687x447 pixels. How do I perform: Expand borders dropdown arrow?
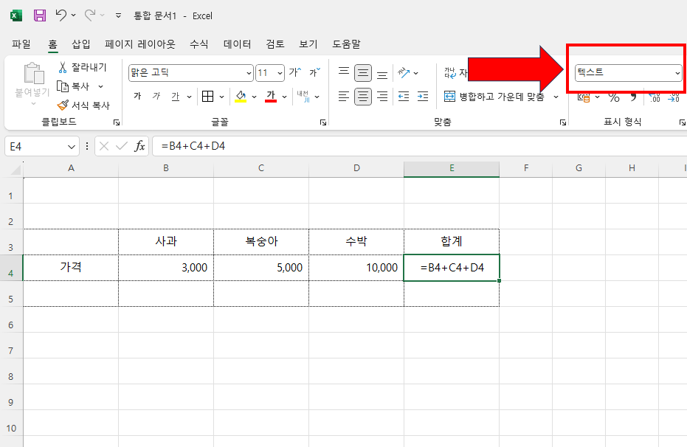pos(221,97)
